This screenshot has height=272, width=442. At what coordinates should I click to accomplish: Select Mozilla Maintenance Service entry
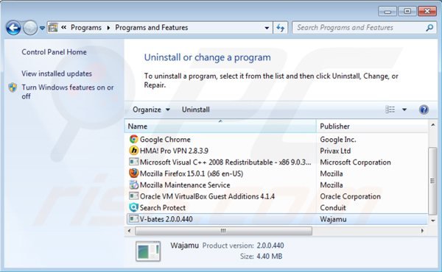[185, 185]
